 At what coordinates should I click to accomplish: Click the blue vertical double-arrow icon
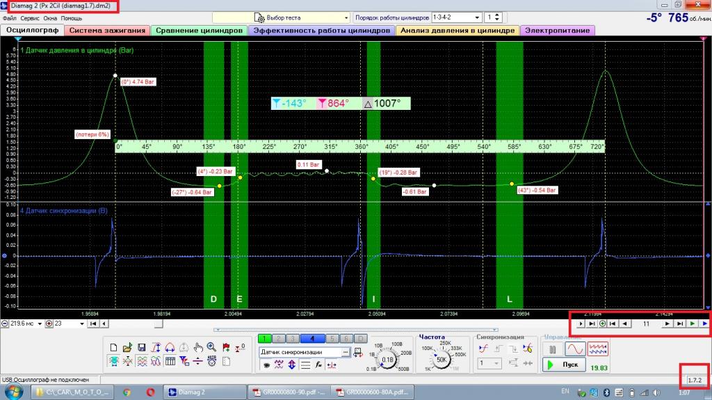pos(291,365)
